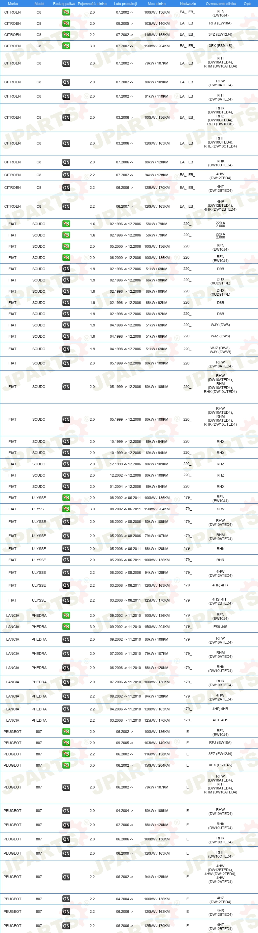Click '4HS, 4HT (DW12BTED4)' engine cell
Viewport: 258px width, 933px height.
[x=220, y=601]
